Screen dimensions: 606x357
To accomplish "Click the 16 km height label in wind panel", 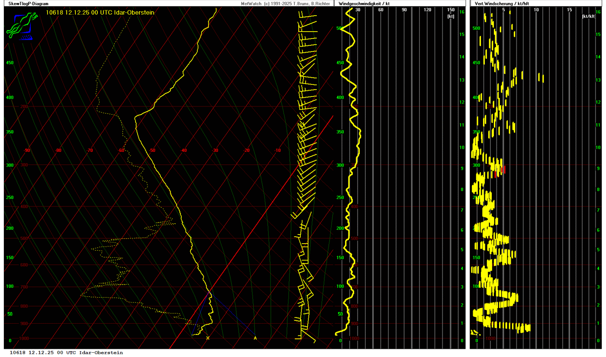I will coord(462,12).
